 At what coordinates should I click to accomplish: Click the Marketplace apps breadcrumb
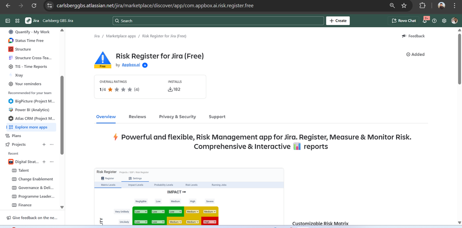pyautogui.click(x=121, y=36)
